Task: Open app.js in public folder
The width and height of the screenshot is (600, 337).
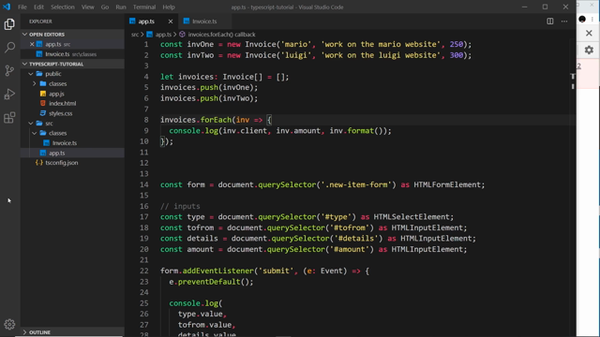Action: [x=56, y=94]
